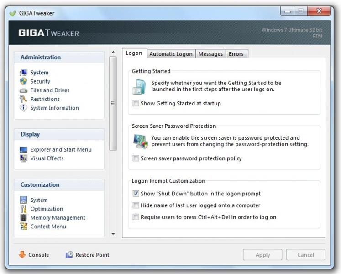Click the Display section header
The height and width of the screenshot is (274, 341).
pos(59,134)
